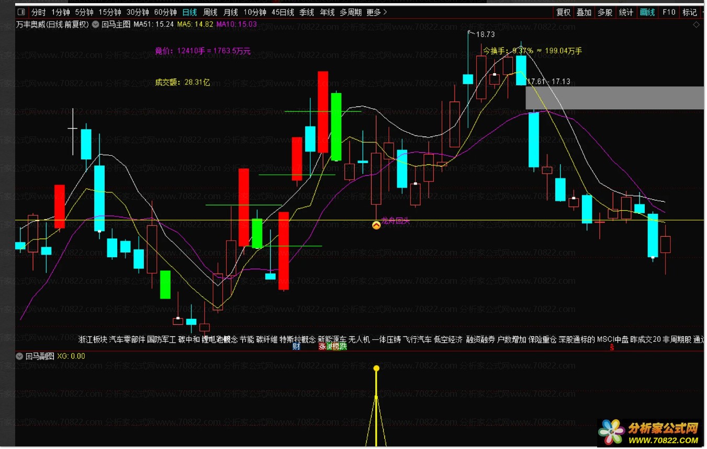Click the 龙舟回头 signal label
Viewport: 707px width, 449px height.
[x=395, y=221]
